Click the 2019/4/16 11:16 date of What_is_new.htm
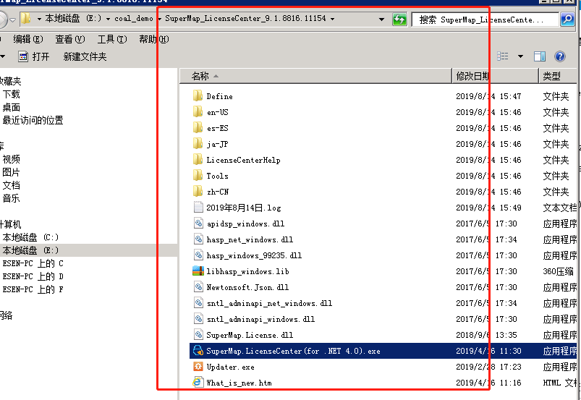The height and width of the screenshot is (400, 581). 488,383
